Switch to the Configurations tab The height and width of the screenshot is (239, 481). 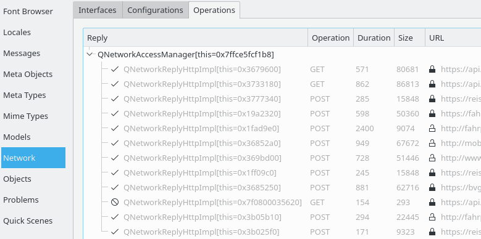pos(155,10)
